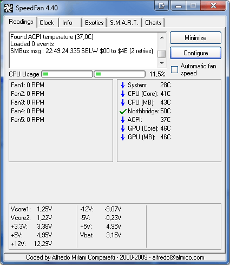Image resolution: width=230 pixels, height=265 pixels.
Task: Click the Fan4: 0 RPM reading
Action: click(28, 111)
